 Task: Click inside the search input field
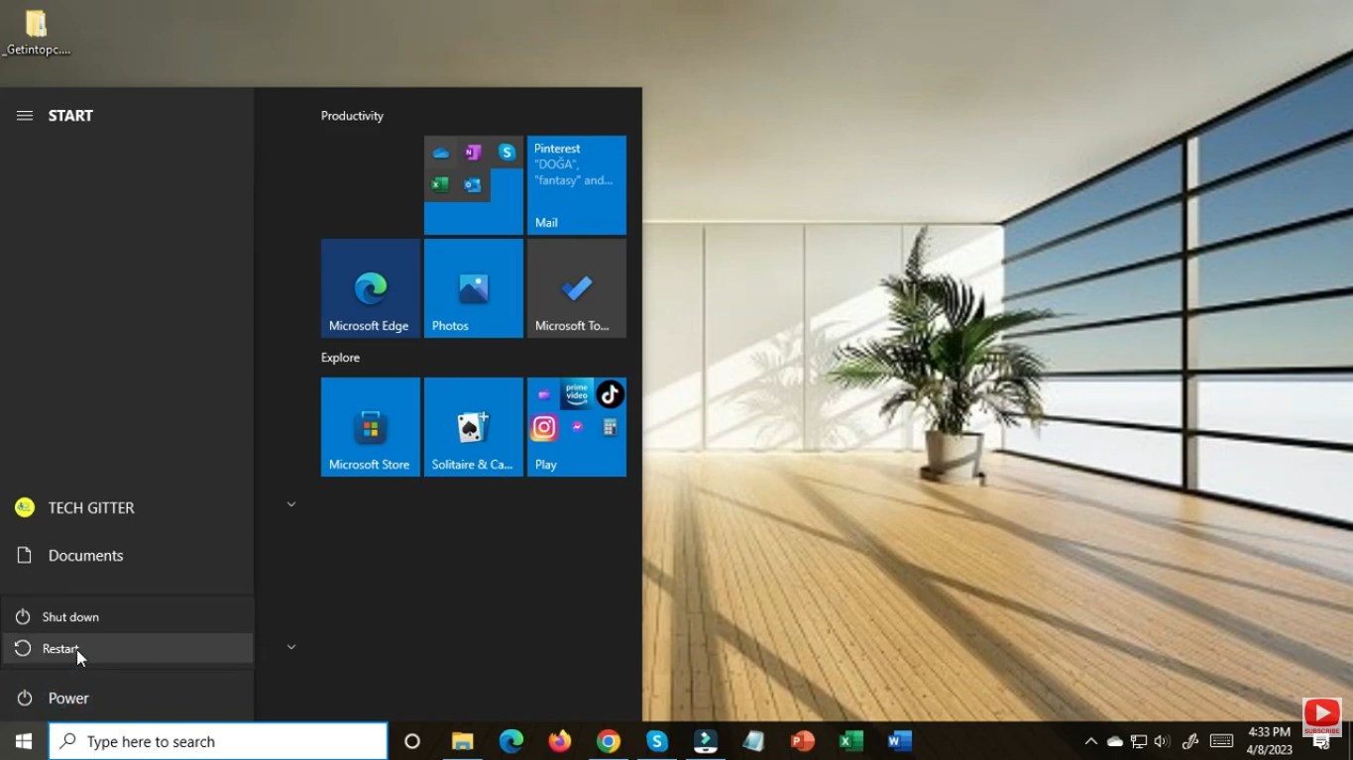(218, 741)
